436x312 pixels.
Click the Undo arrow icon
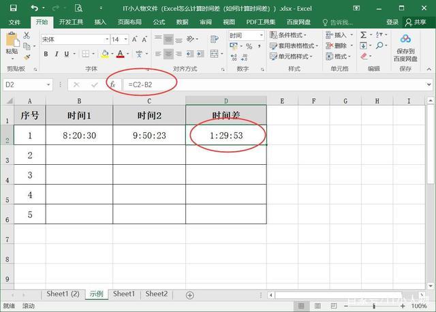click(35, 8)
